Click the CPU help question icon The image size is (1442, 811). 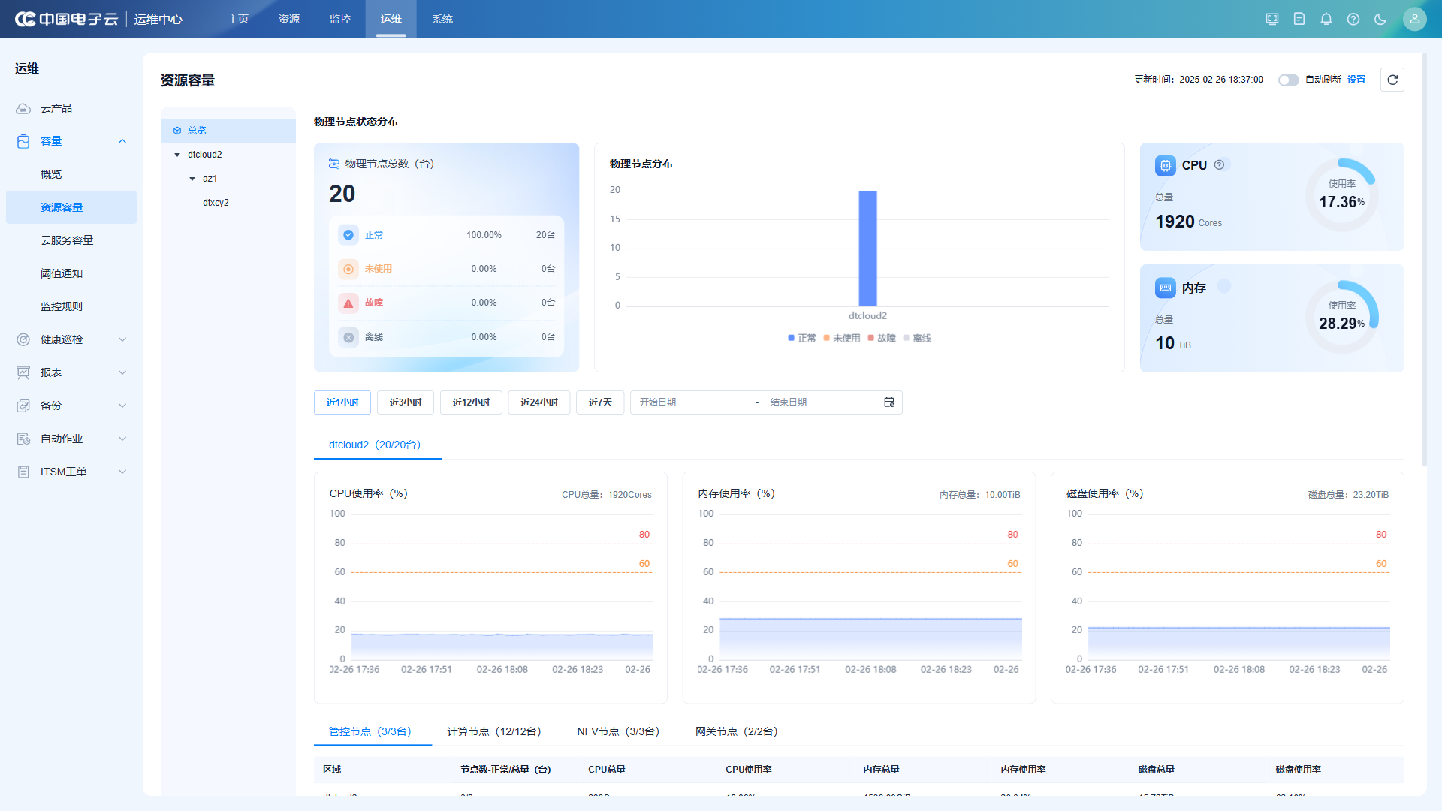(1220, 165)
